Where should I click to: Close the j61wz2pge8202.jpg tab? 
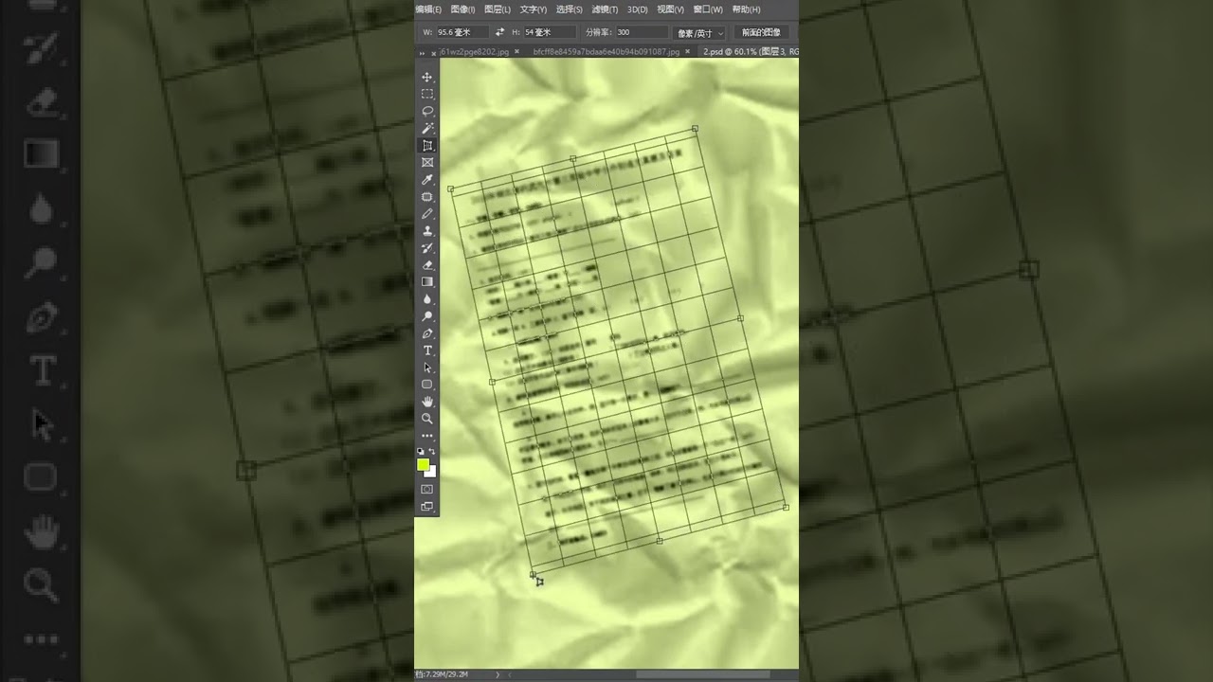coord(516,51)
